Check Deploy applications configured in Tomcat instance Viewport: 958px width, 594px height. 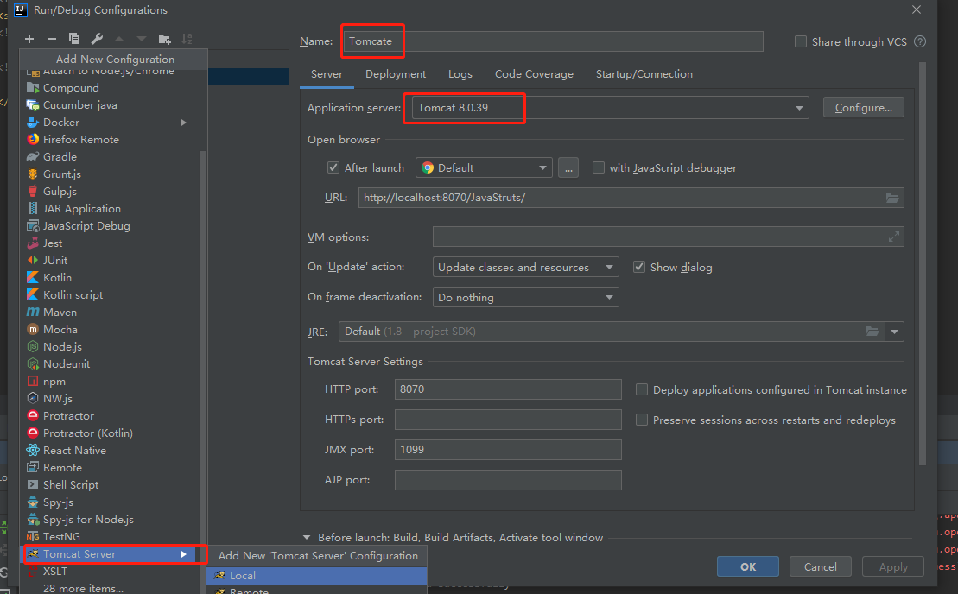tap(642, 389)
